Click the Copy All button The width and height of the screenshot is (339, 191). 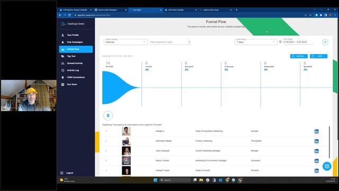tap(299, 56)
